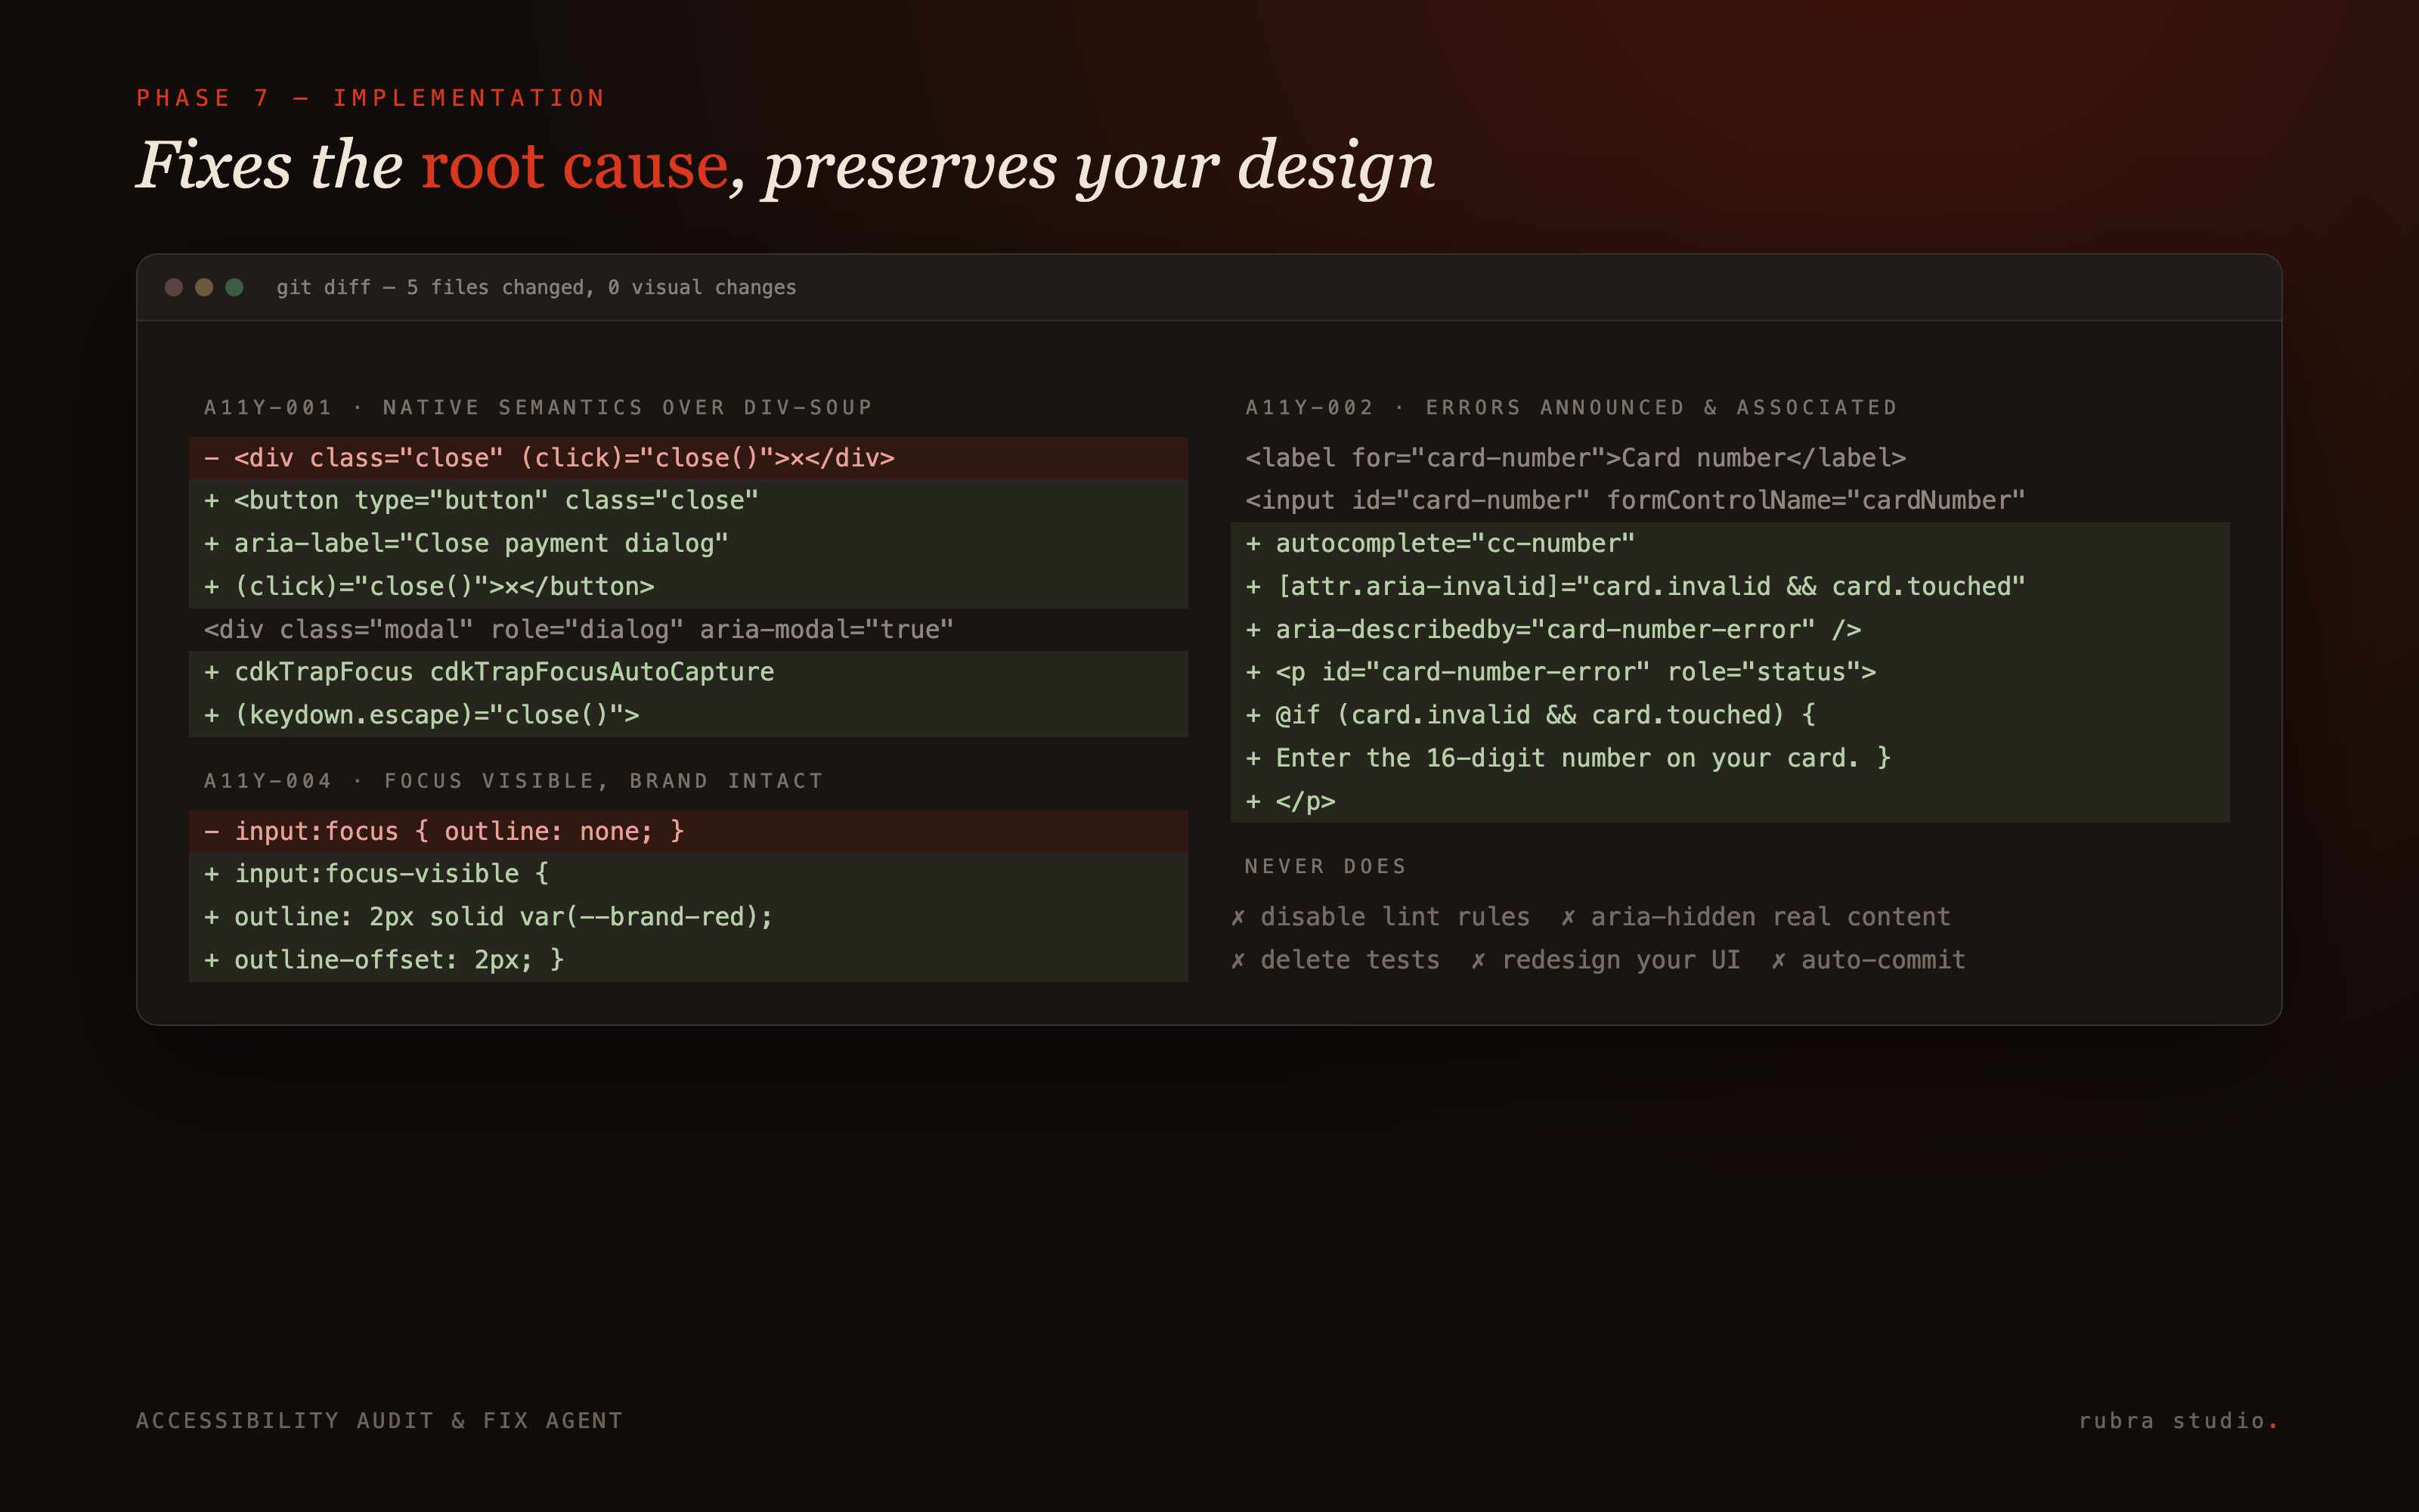
Task: Click the 'disable lint rules' item
Action: click(1380, 917)
